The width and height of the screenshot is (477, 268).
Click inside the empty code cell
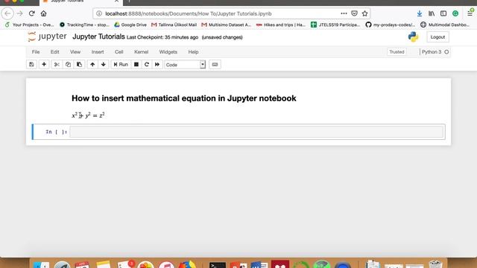coord(256,132)
